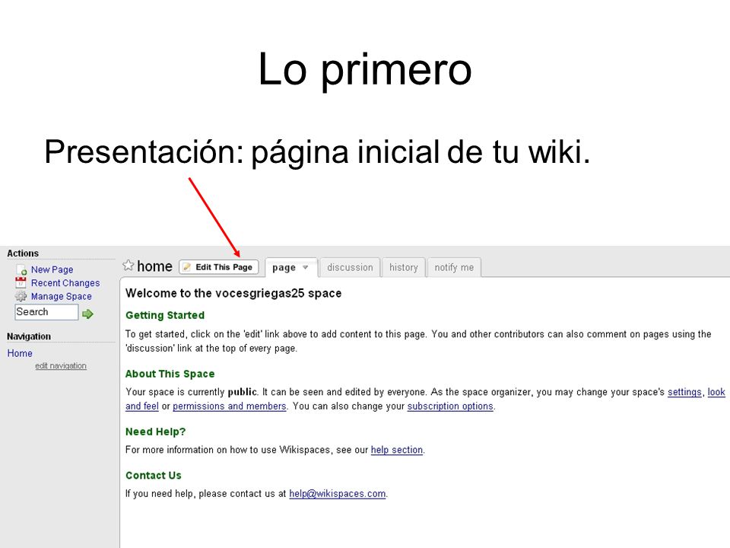The image size is (730, 548).
Task: Star the home page with the star icon
Action: click(x=128, y=266)
